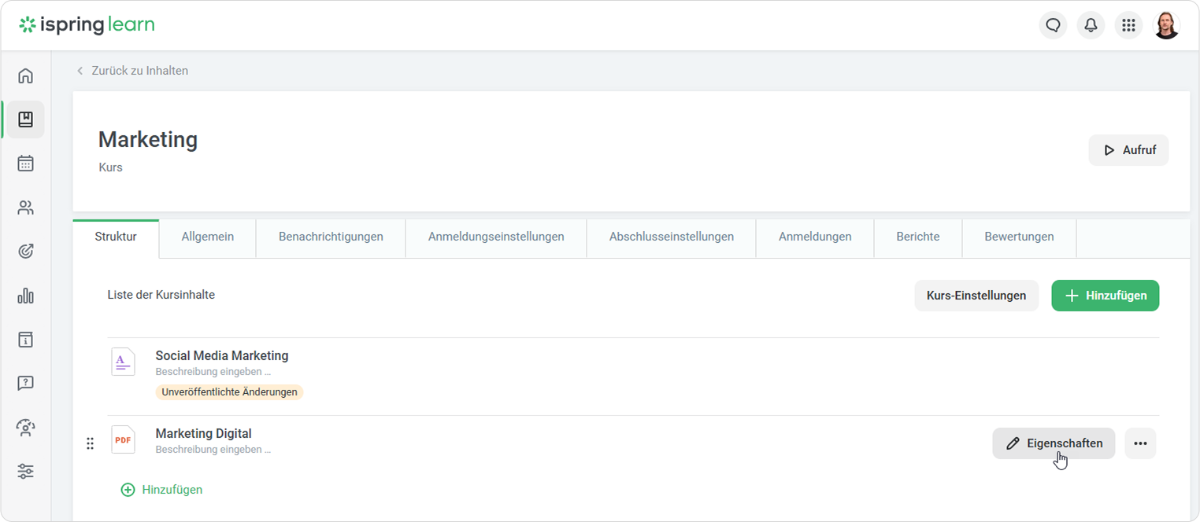Open three-dot menu for Marketing Digital
This screenshot has width=1200, height=522.
[1140, 443]
